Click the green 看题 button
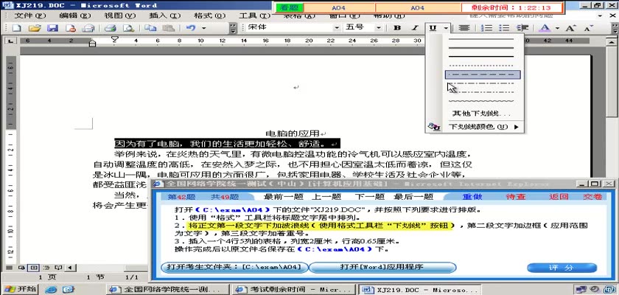 point(290,7)
